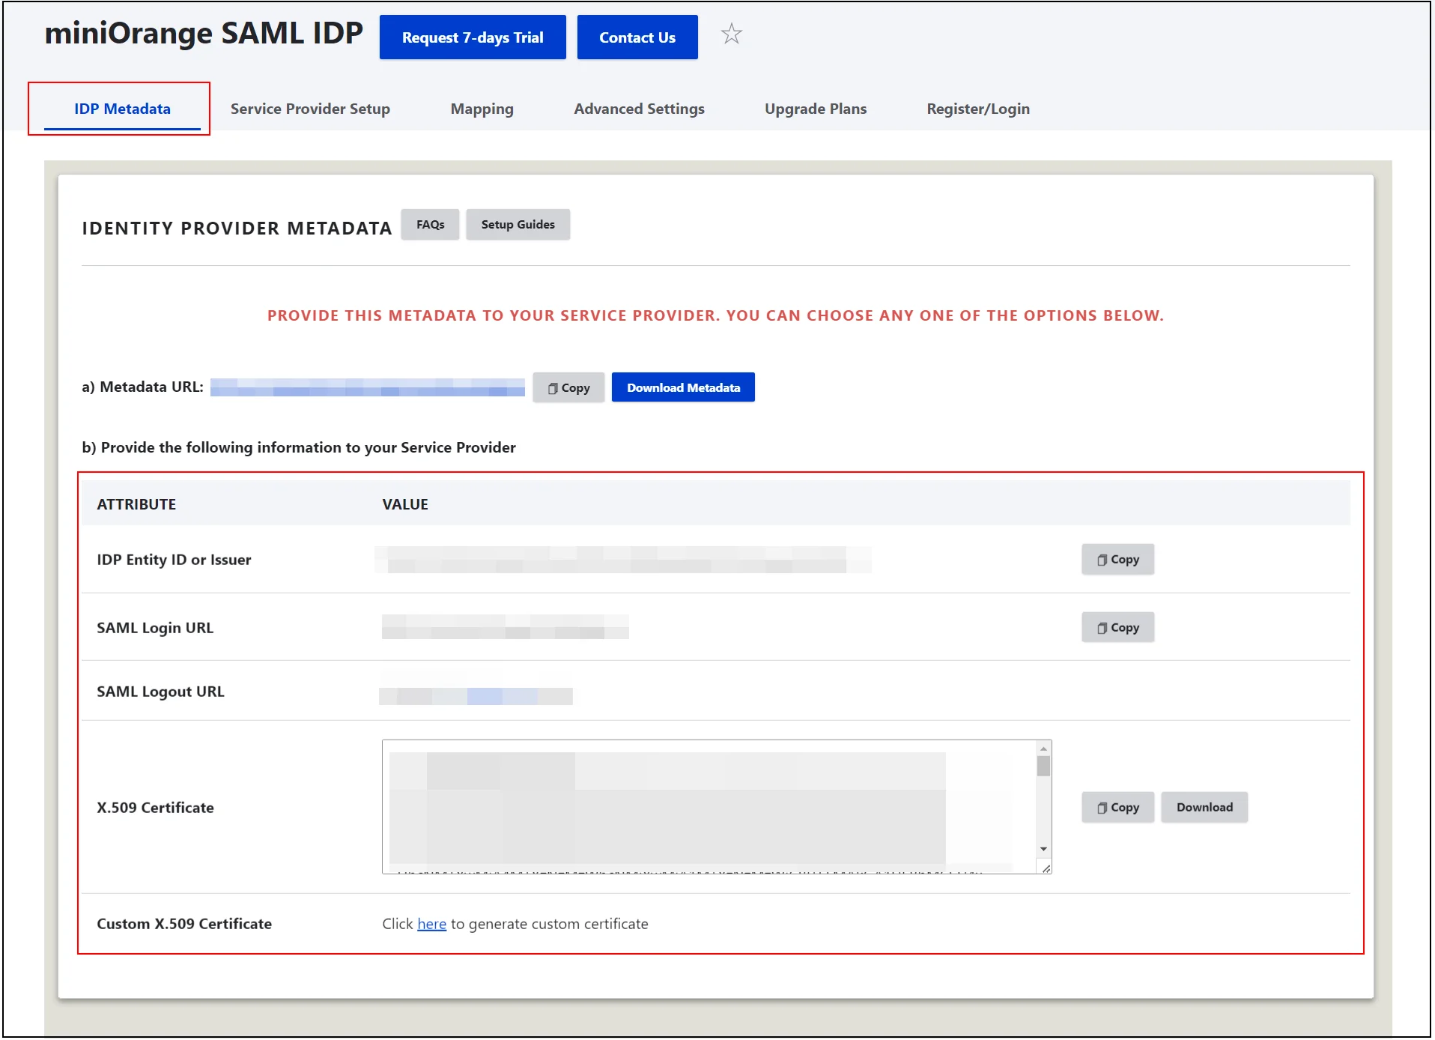Click the blurred SAML Logout URL value
The image size is (1435, 1040).
pyautogui.click(x=476, y=696)
